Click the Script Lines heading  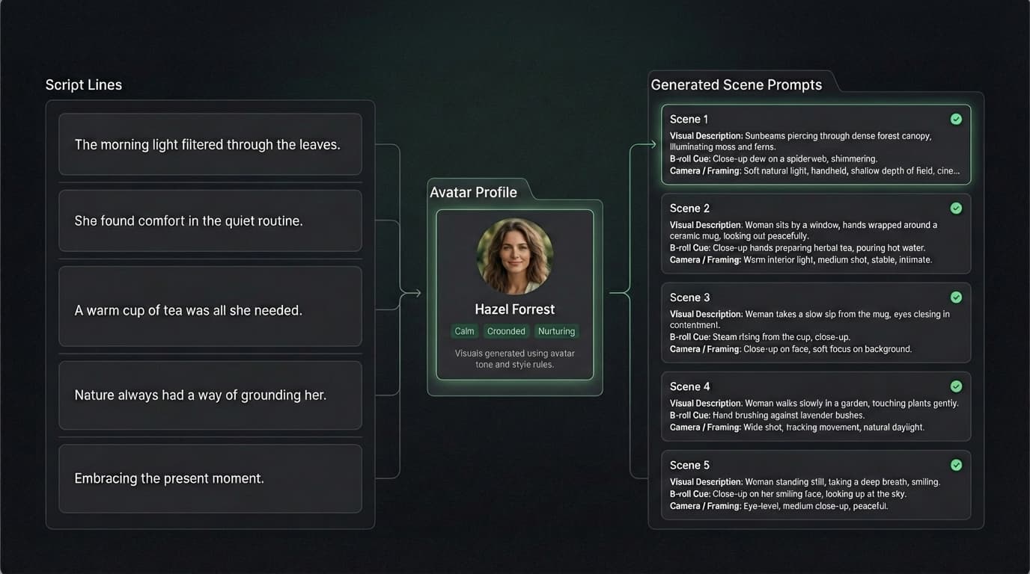[x=83, y=84]
